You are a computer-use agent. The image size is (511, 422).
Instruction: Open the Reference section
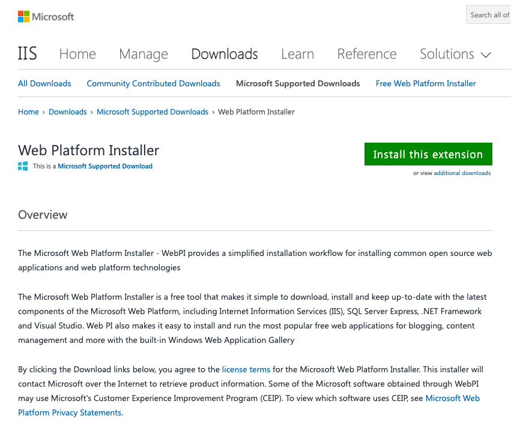[367, 54]
